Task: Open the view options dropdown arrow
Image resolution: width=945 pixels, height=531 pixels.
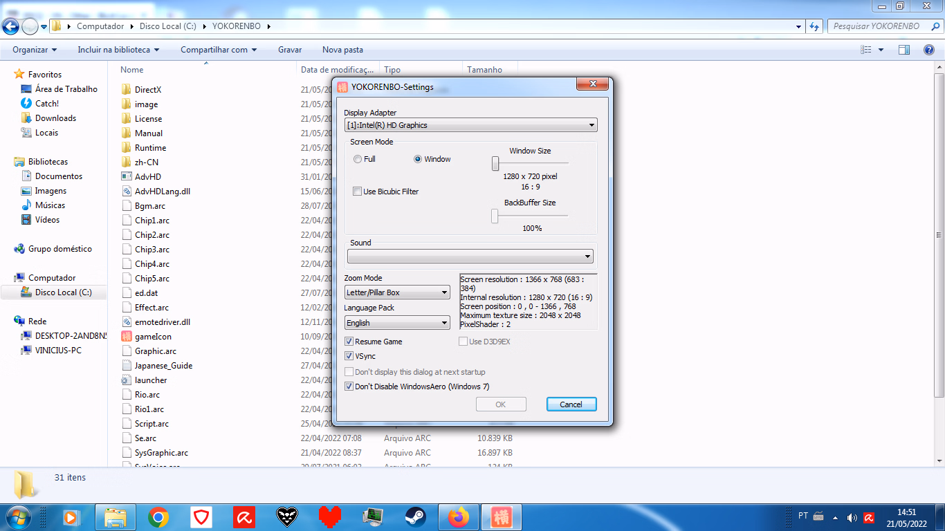Action: click(881, 50)
